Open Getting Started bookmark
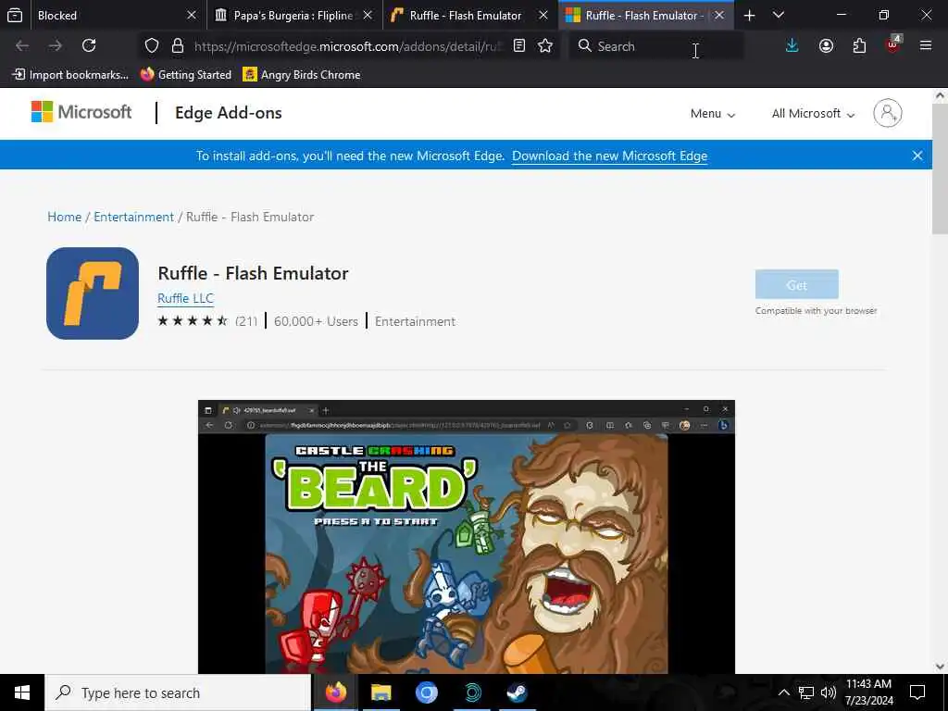This screenshot has width=948, height=711. click(x=185, y=74)
